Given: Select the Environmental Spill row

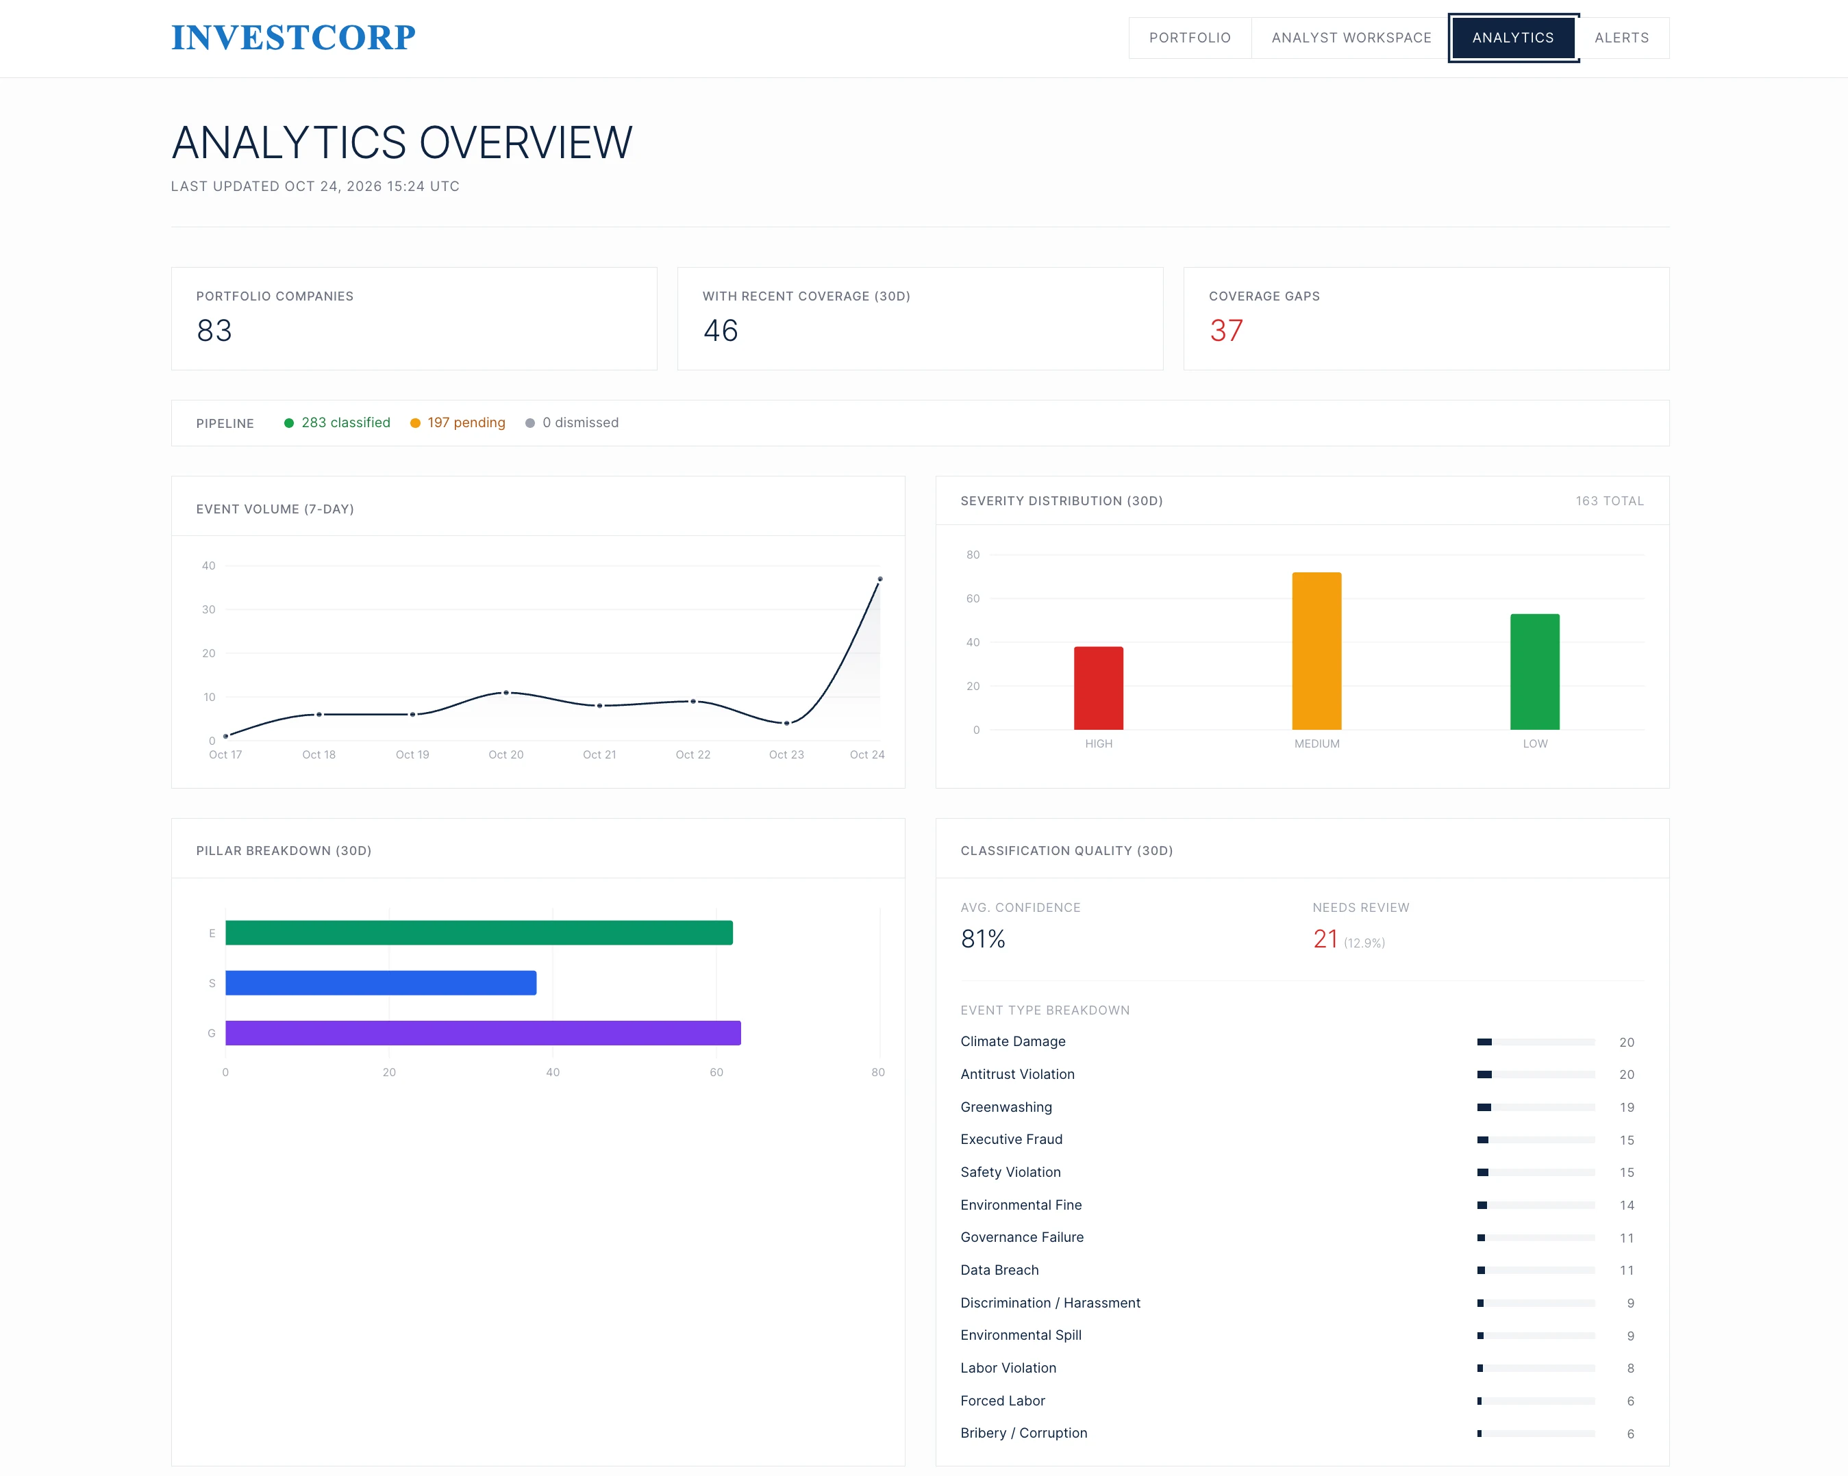Looking at the screenshot, I should (1302, 1336).
